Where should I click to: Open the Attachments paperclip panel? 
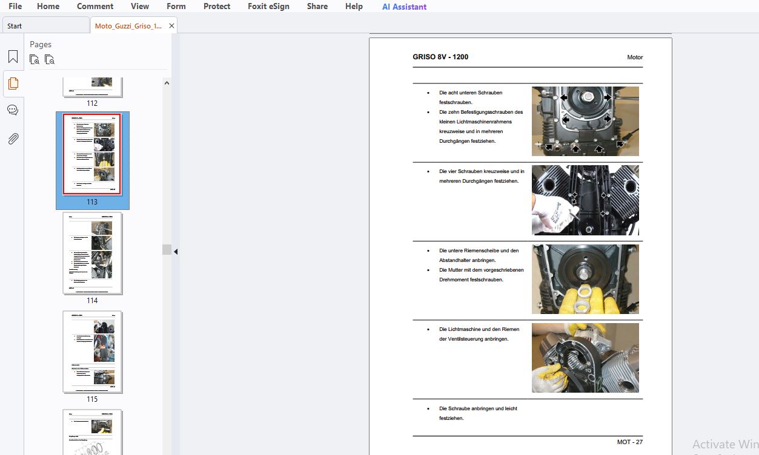click(x=13, y=139)
